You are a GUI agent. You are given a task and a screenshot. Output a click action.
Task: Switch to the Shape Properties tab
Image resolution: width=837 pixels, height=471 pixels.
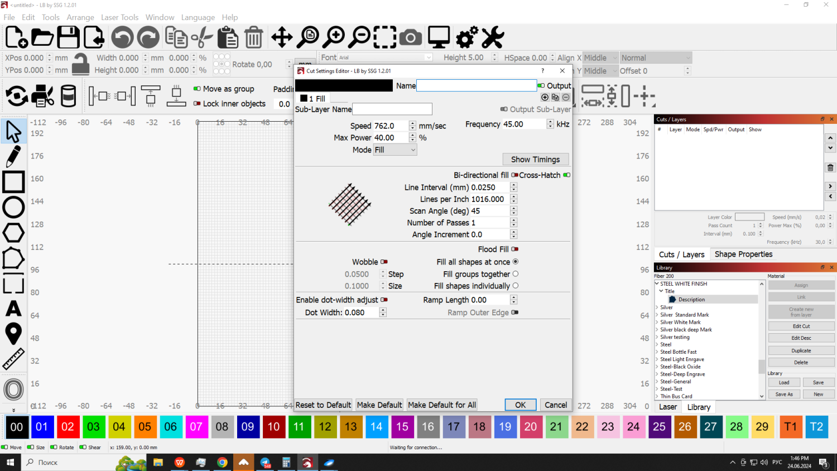tap(743, 254)
